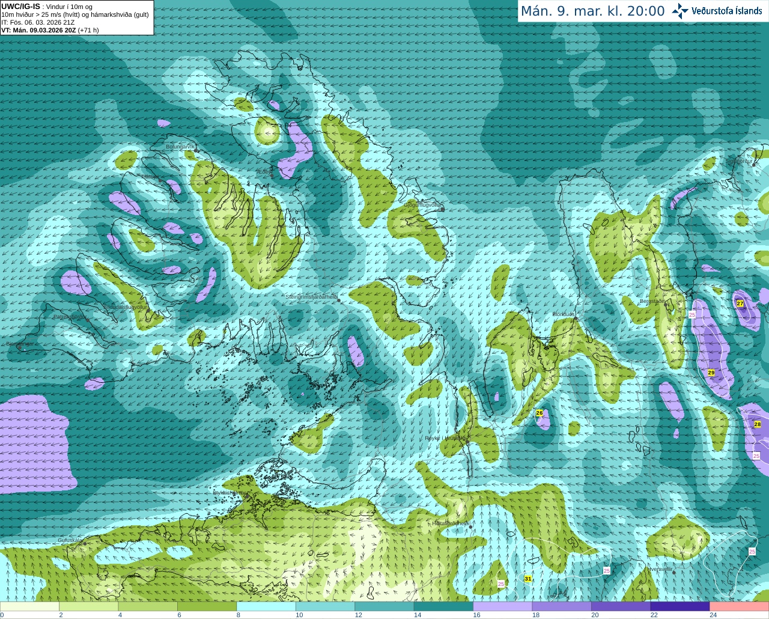769x619 pixels.
Task: Select the Gufuskálar station label
Action: [x=70, y=540]
